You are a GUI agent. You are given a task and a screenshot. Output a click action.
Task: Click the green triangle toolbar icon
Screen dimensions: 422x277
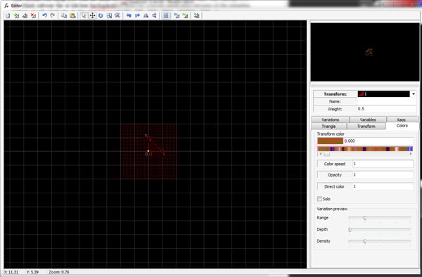tap(185, 15)
